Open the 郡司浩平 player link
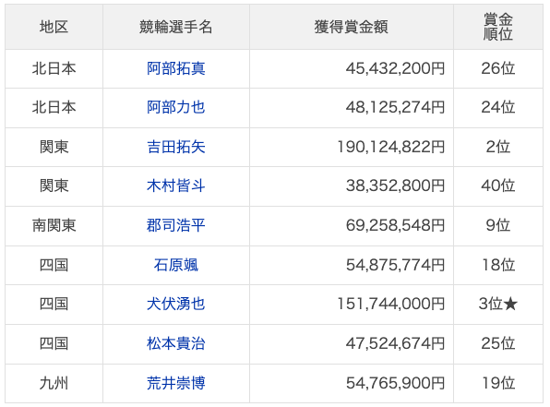This screenshot has height=407, width=550. (x=175, y=225)
